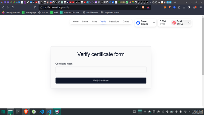Image resolution: width=204 pixels, height=115 pixels.
Task: Click the share icon in address bar
Action: click(137, 7)
